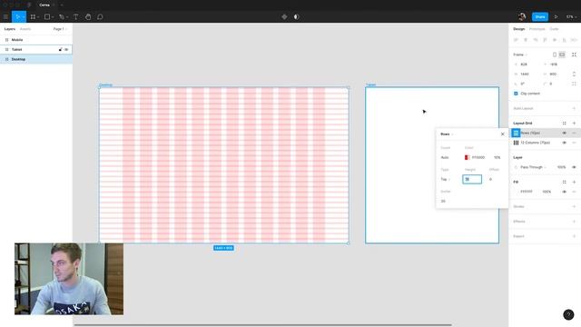This screenshot has height=327, width=581.
Task: Open the Pass Through blend mode dropdown
Action: (x=533, y=167)
